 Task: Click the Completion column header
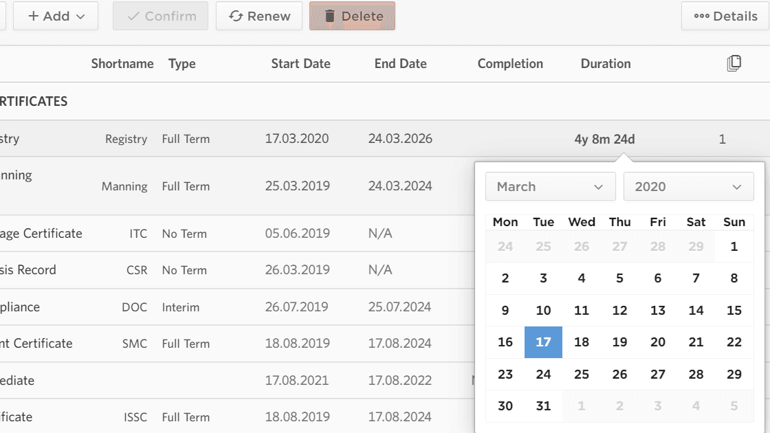(510, 64)
